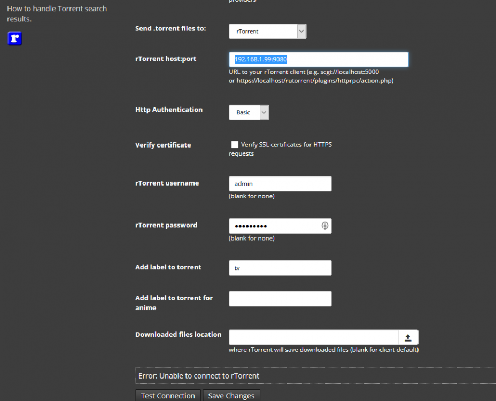Click the rTorrent password field

[280, 226]
